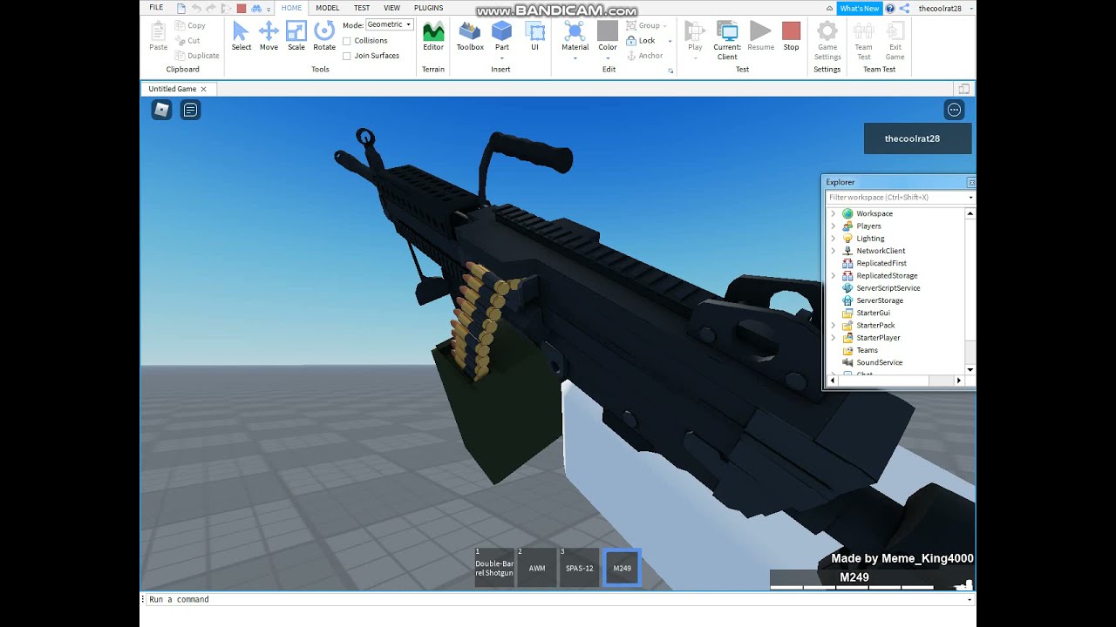Switch to the HOME ribbon tab

click(291, 8)
